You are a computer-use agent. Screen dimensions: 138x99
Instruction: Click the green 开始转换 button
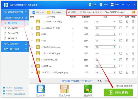click(x=118, y=93)
